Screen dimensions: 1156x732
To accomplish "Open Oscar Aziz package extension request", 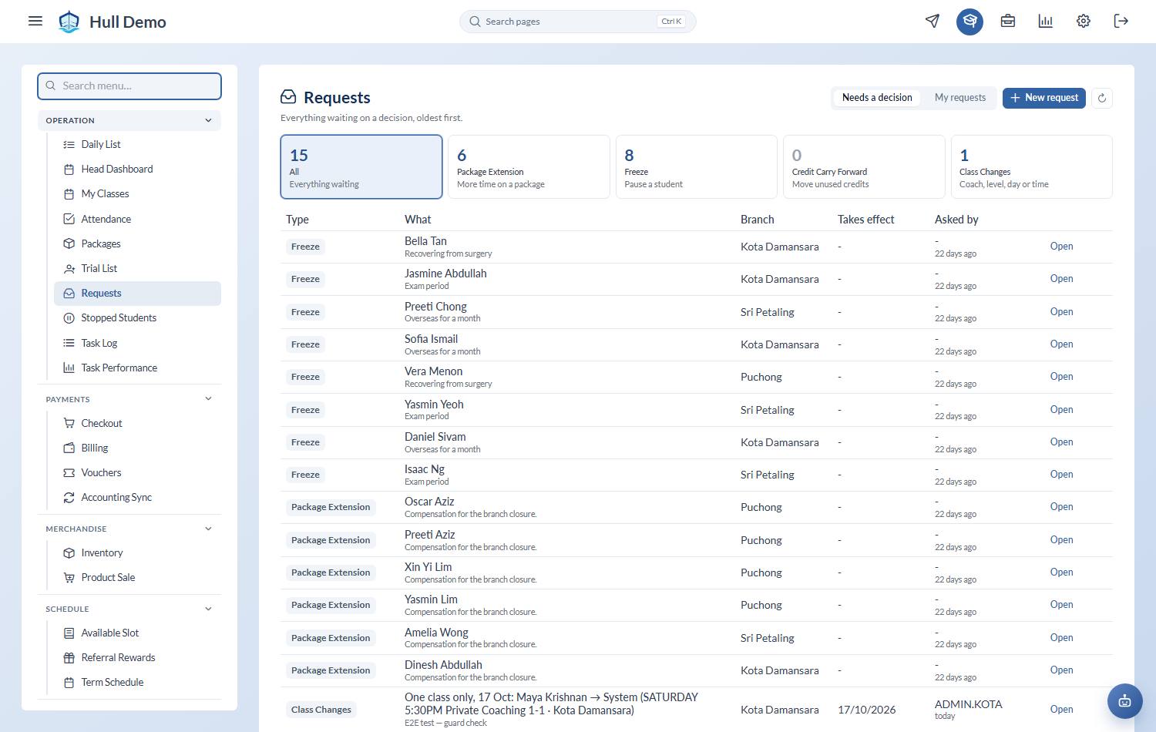I will click(1061, 507).
